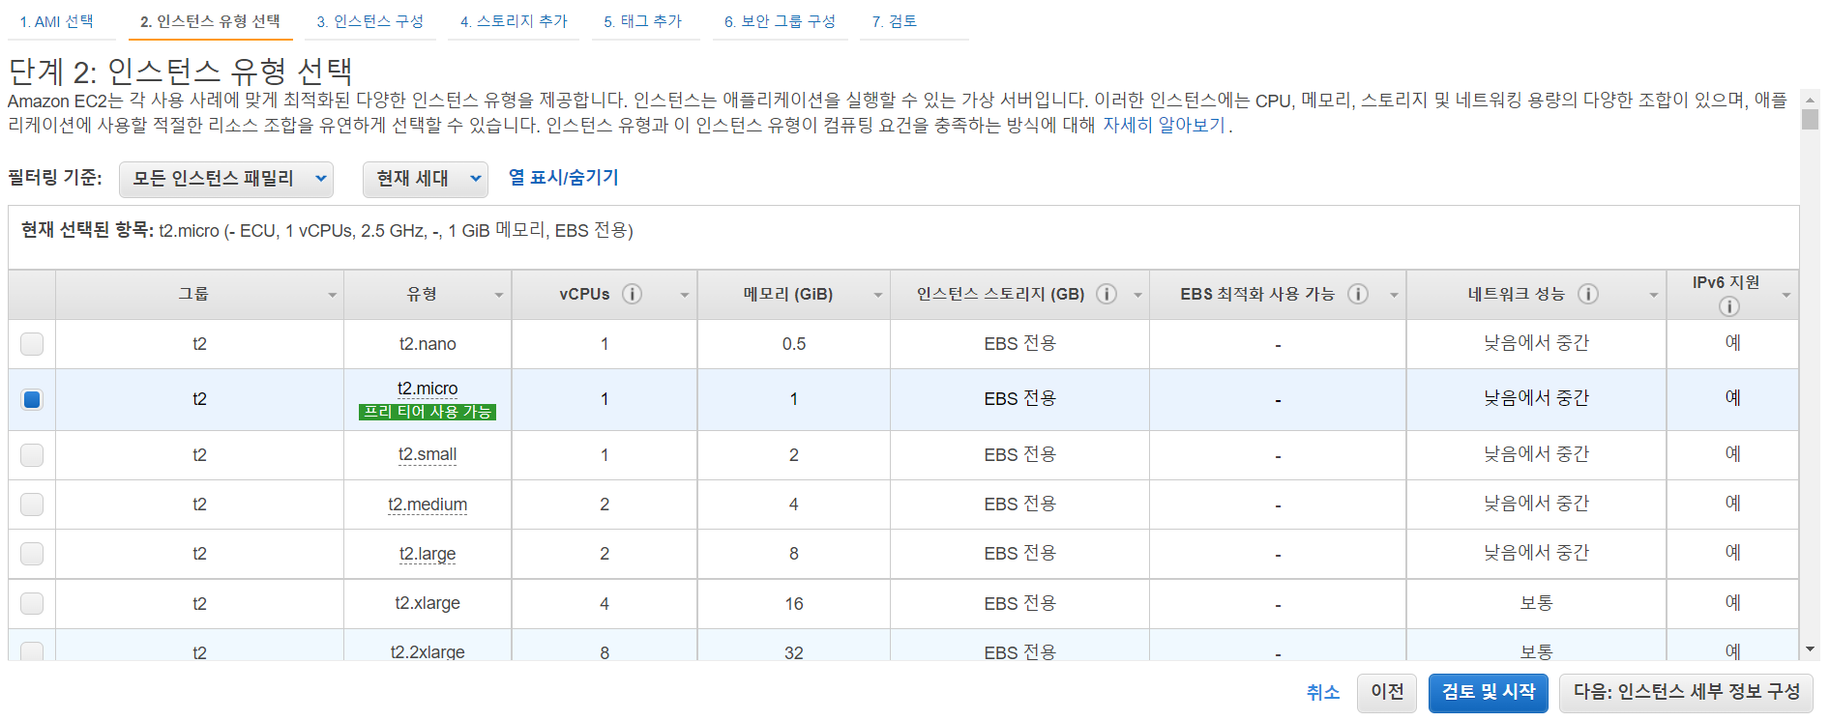
Task: Click 다음: 인스턴스 세부 정보 구성 button
Action: (1686, 693)
